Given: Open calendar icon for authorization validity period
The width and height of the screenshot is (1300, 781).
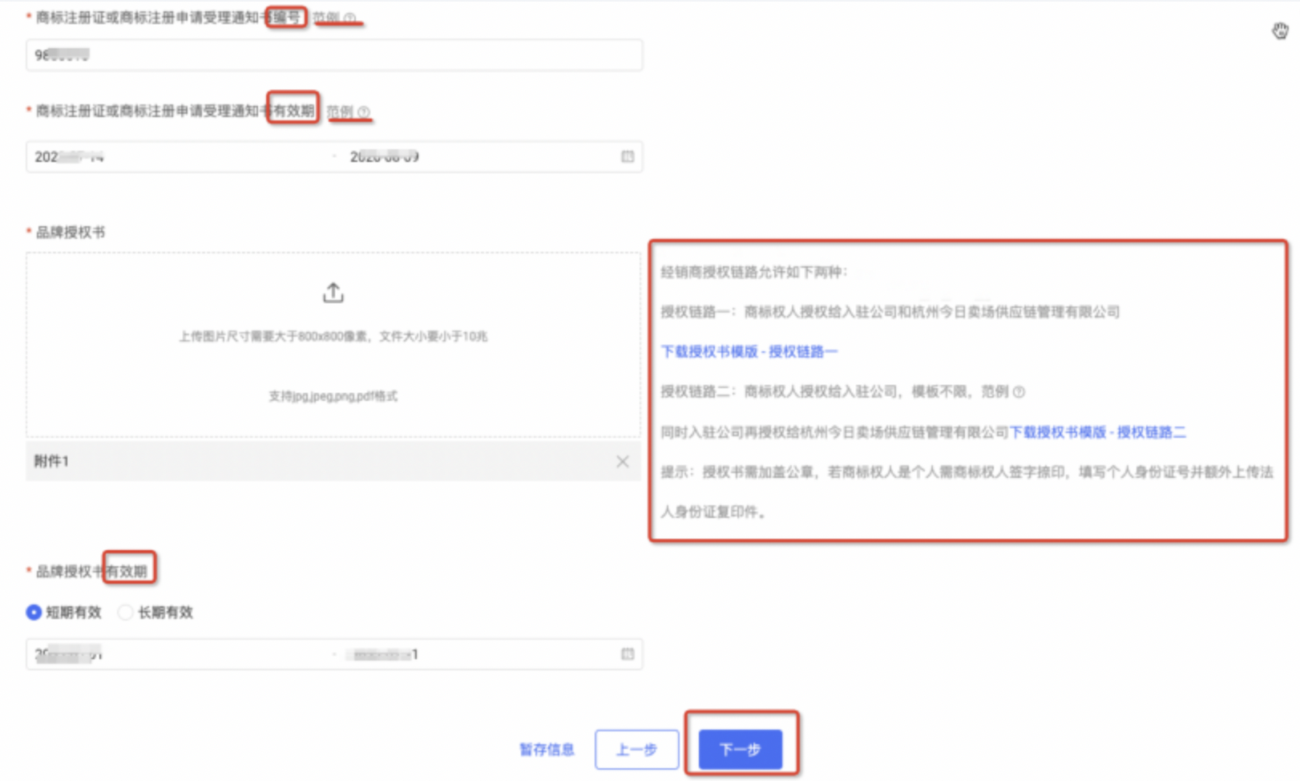Looking at the screenshot, I should pyautogui.click(x=628, y=654).
